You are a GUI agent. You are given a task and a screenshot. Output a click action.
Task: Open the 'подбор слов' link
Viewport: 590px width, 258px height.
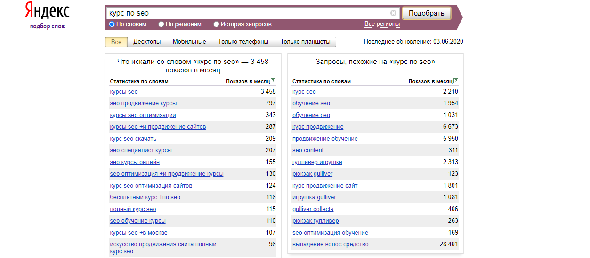pyautogui.click(x=47, y=26)
